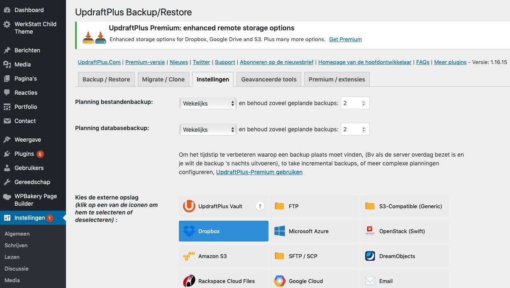The width and height of the screenshot is (510, 288).
Task: Adjust retained file backups number stepper
Action: click(x=364, y=103)
